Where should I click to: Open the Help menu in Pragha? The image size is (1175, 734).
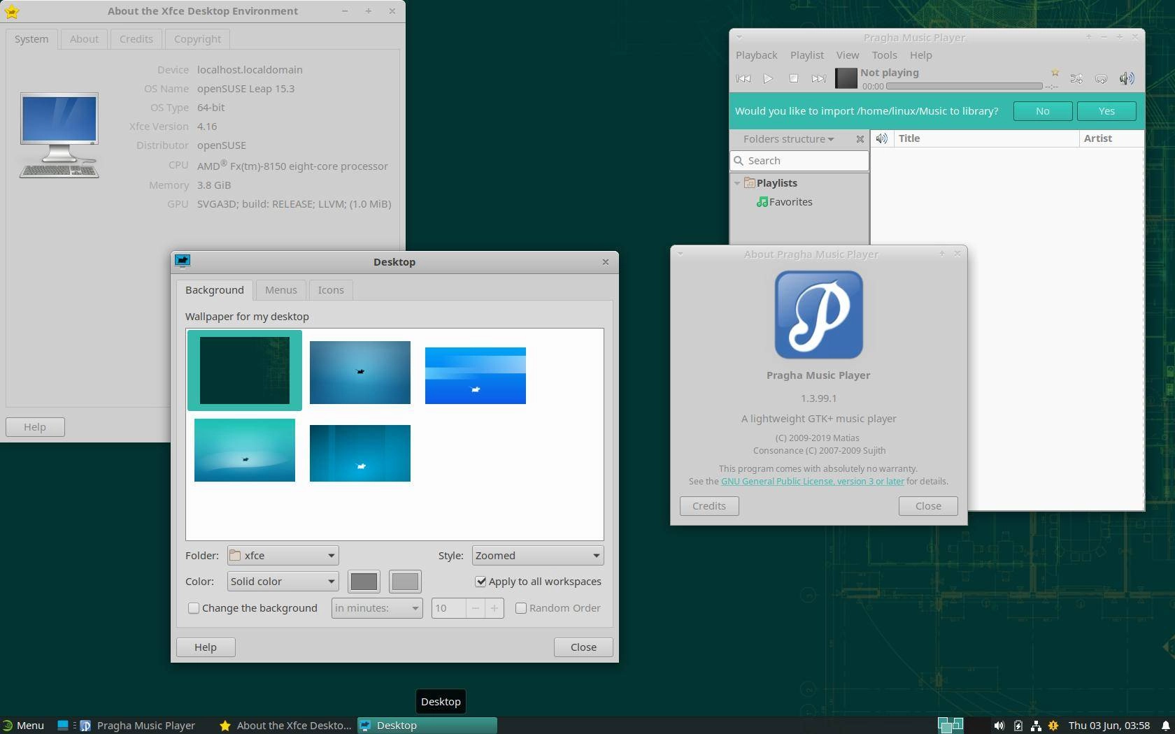[x=920, y=55]
